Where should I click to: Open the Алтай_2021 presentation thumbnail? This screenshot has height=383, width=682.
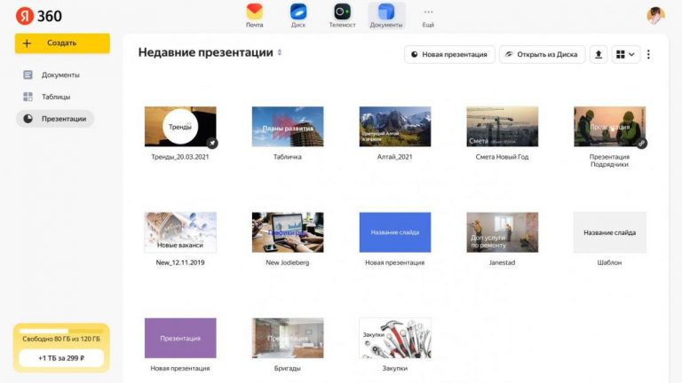[395, 127]
